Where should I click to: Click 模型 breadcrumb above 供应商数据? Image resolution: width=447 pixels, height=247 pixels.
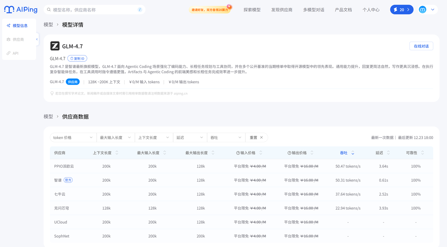(48, 117)
